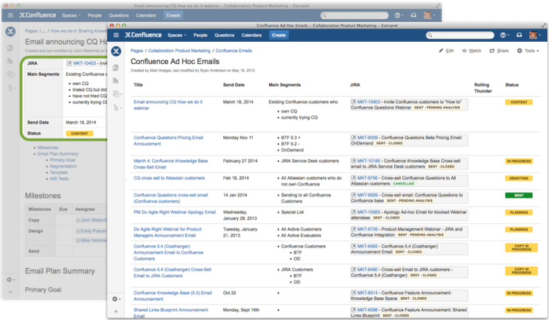This screenshot has height=320, width=549.
Task: Open the MKT-10185 JIRA issue link
Action: pos(368,161)
